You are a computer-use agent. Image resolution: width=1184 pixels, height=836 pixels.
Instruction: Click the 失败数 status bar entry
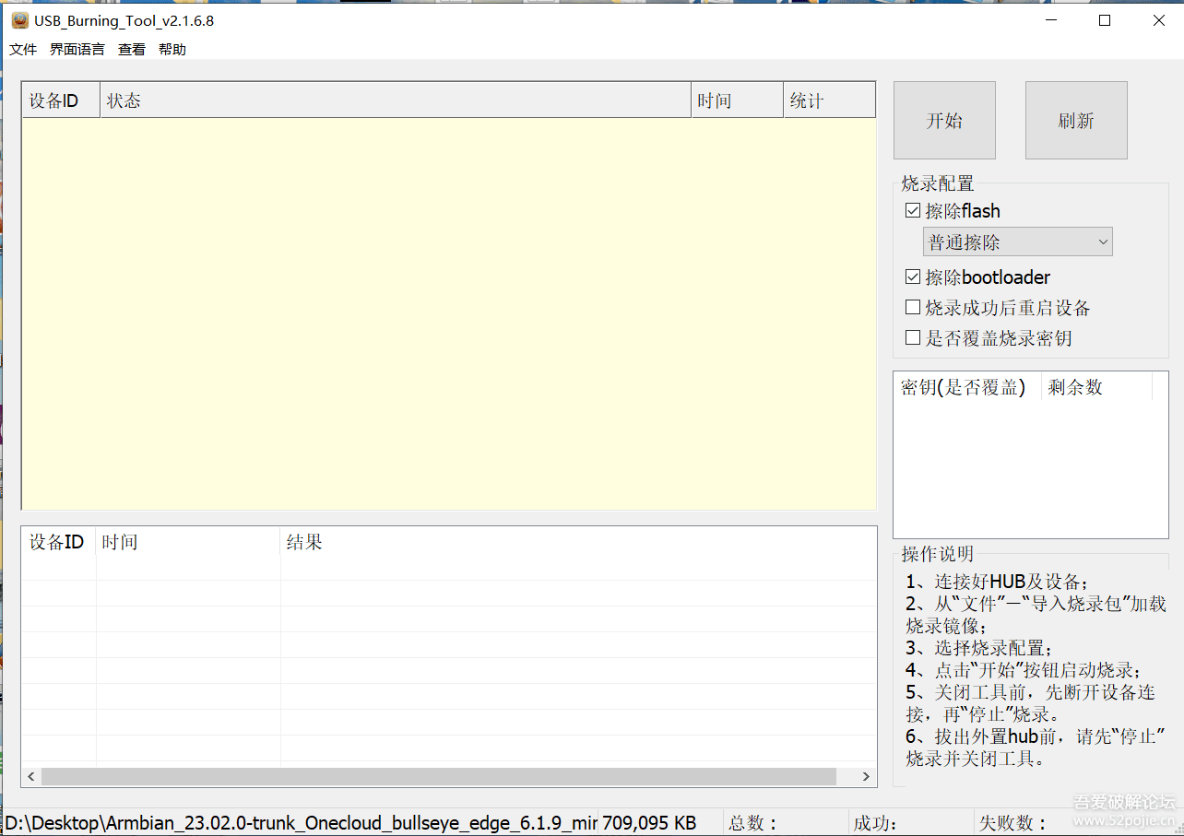click(x=1012, y=823)
